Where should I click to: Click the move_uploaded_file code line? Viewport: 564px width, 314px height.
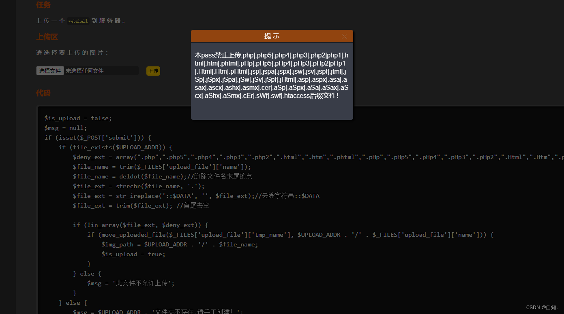coord(290,235)
